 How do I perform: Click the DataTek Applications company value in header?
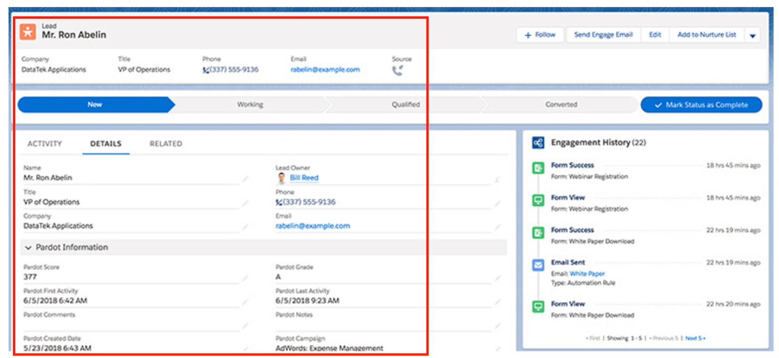pos(54,70)
